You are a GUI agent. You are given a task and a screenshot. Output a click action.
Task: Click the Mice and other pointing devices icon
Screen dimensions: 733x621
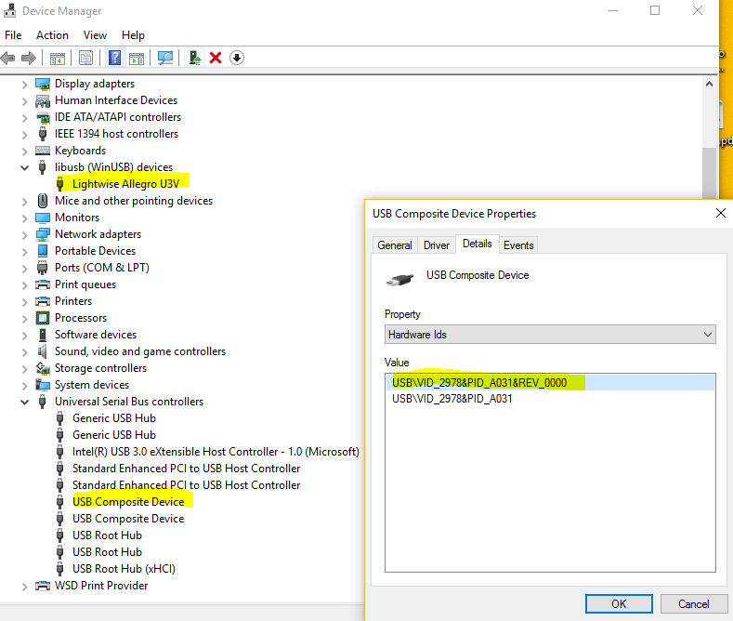[x=43, y=201]
